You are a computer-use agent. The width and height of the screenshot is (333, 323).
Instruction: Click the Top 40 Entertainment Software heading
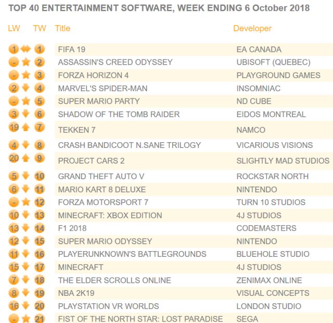159,8
